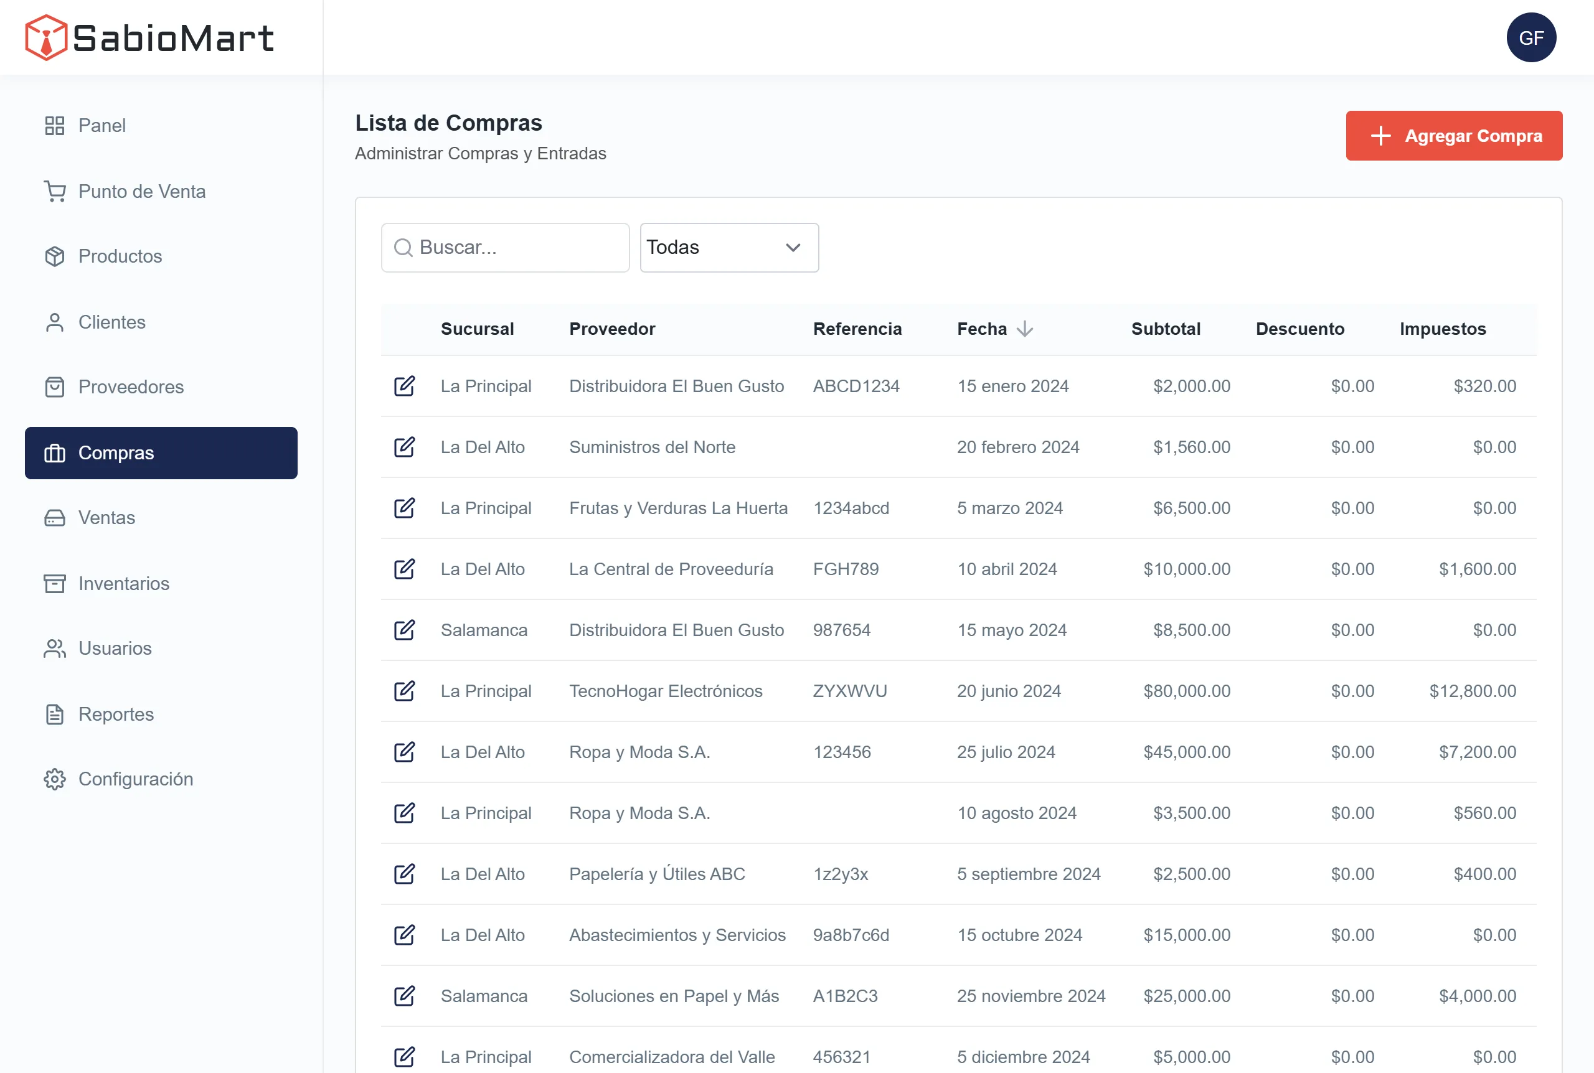Click the Usuarios people icon
Viewport: 1594px width, 1073px height.
(x=55, y=649)
